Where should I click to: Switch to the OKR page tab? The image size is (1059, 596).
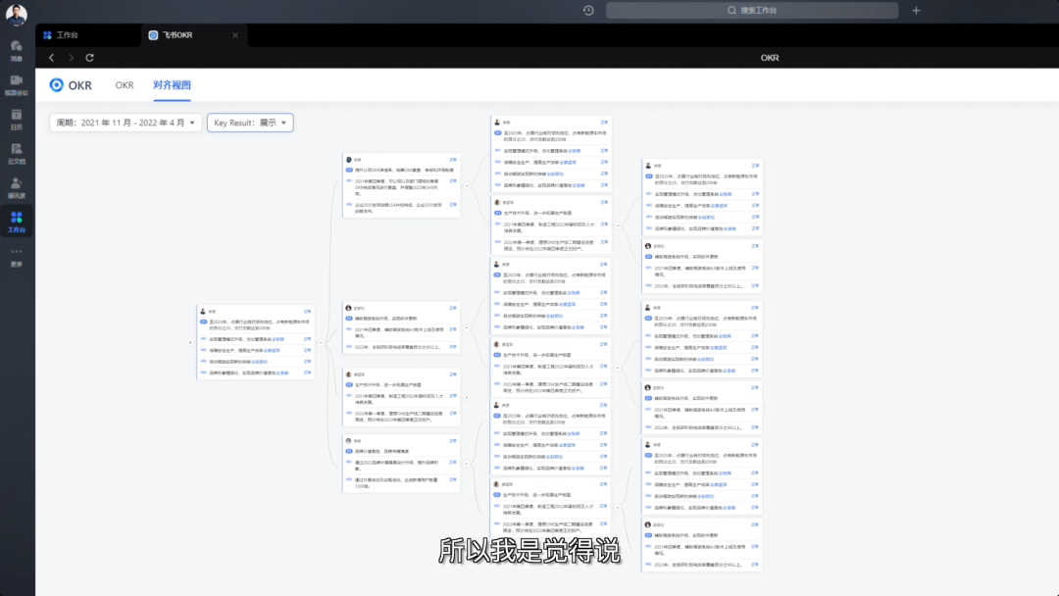point(125,85)
